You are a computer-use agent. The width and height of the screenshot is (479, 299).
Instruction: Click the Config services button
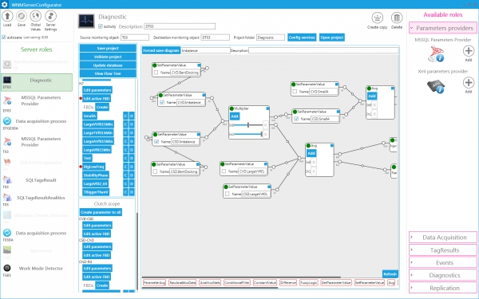click(x=302, y=37)
